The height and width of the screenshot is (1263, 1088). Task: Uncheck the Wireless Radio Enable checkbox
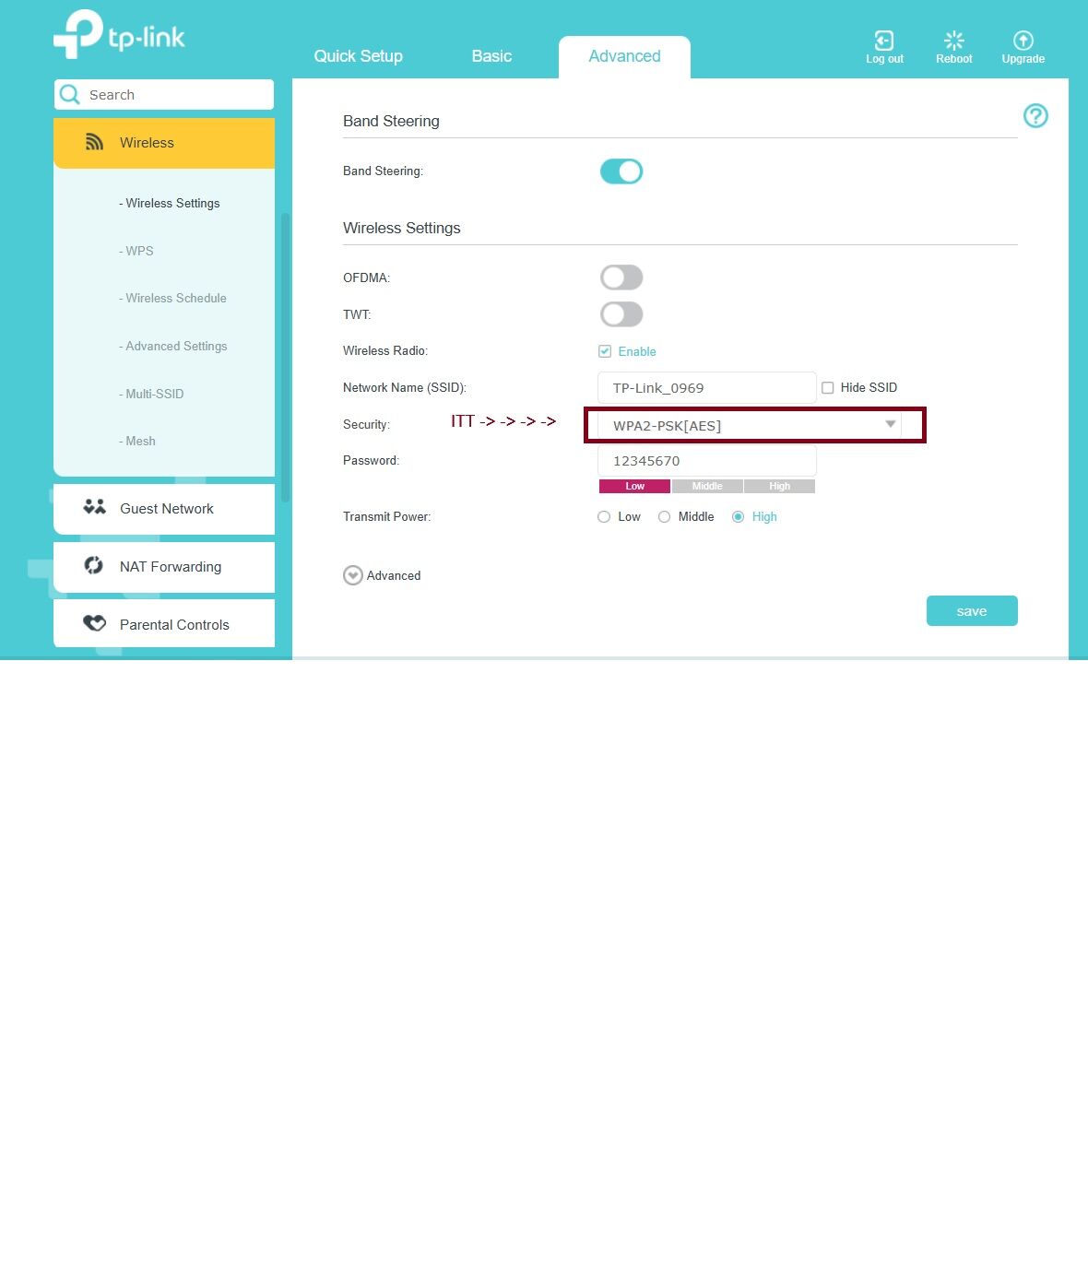605,351
